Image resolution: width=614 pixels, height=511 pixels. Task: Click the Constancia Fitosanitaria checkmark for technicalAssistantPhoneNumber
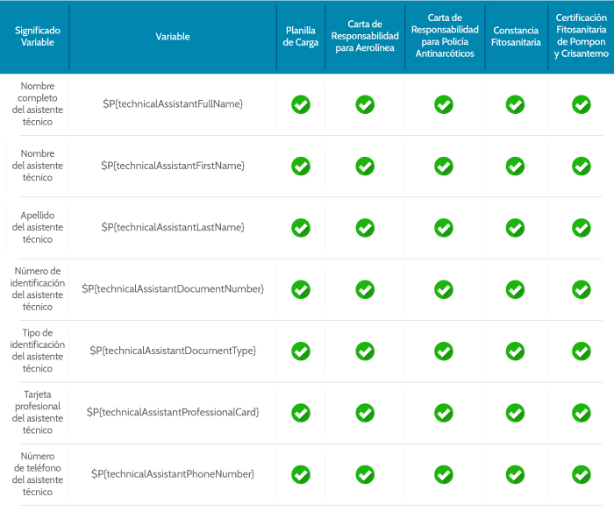click(516, 474)
